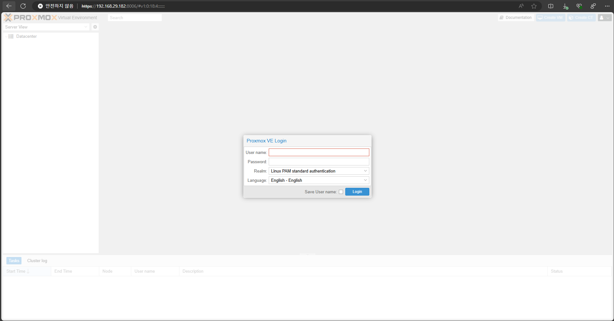Click the browser address bar URL
Viewport: 614px width, 321px height.
coord(123,6)
